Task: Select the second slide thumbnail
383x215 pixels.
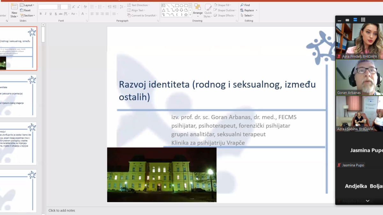Action: point(18,96)
